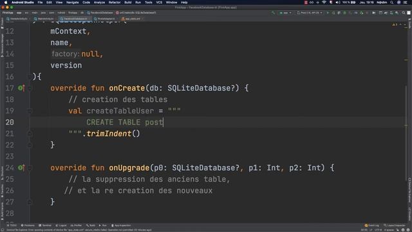Screen dimensions: 412x232
Task: Collapse constructor fold on line 16
Action: (x=30, y=77)
